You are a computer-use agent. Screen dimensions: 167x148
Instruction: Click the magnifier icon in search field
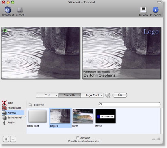coord(101,105)
